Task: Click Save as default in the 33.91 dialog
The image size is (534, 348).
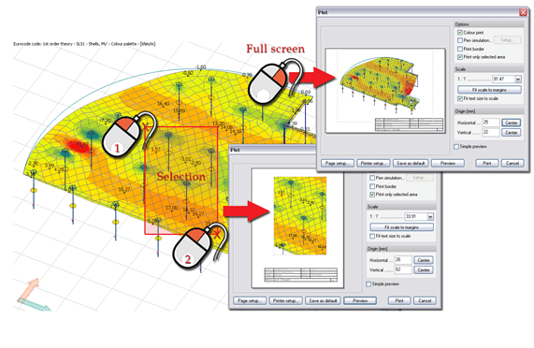Action: click(x=323, y=301)
